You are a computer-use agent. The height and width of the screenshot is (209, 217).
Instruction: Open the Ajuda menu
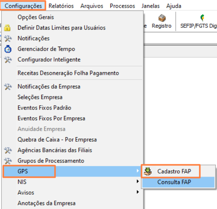tap(174, 6)
